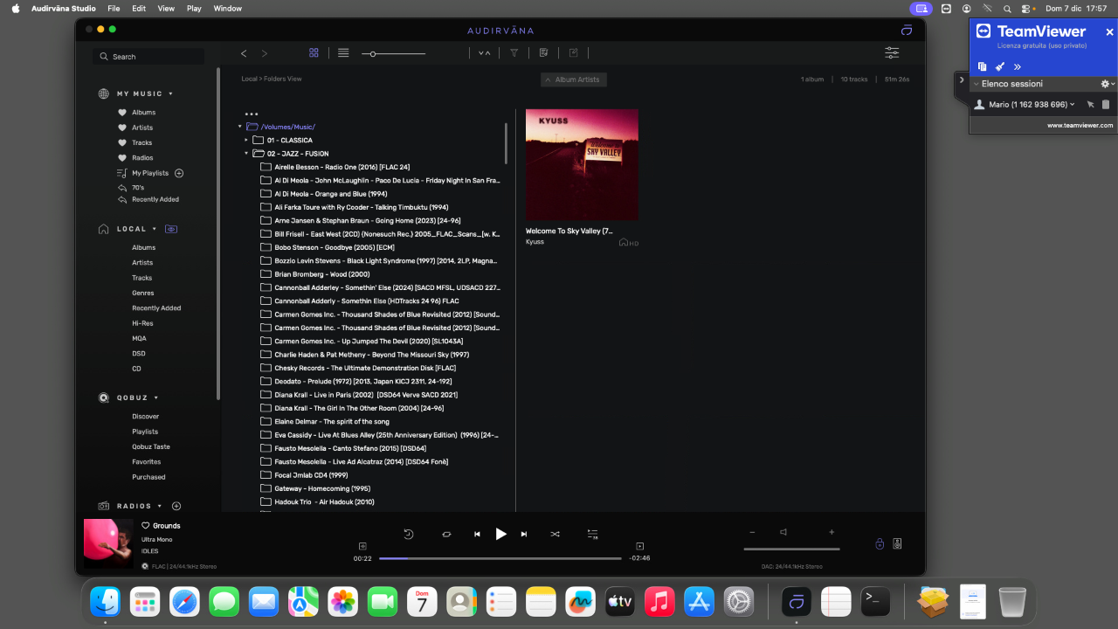Switch to grid view layout

click(x=314, y=53)
